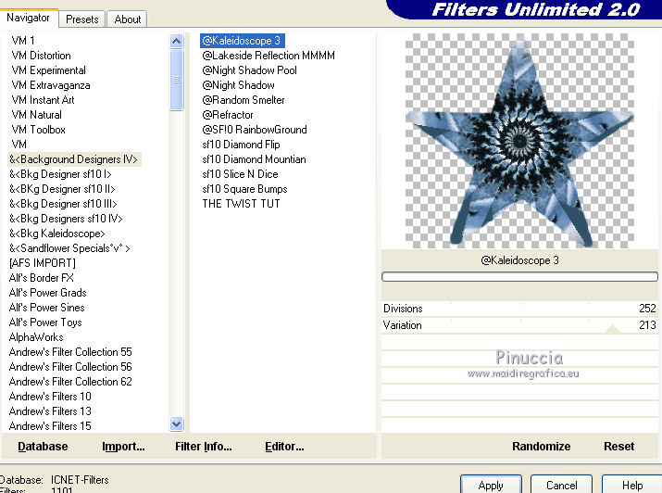Open Help
Image resolution: width=662 pixels, height=493 pixels.
click(632, 485)
